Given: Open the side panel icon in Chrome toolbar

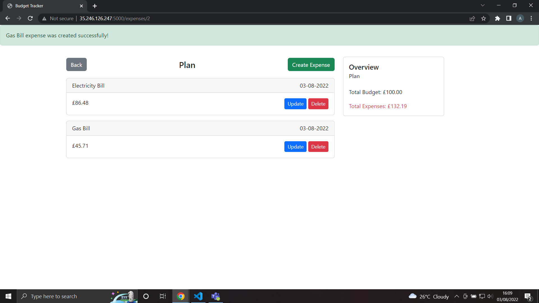Looking at the screenshot, I should coord(509,18).
